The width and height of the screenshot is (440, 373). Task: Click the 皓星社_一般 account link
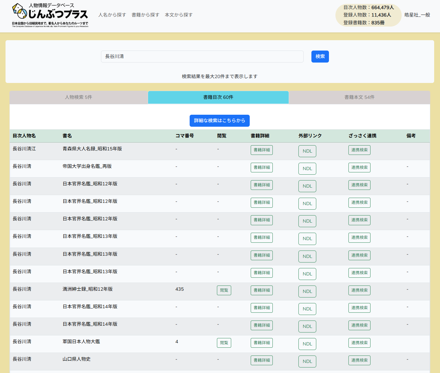click(417, 15)
